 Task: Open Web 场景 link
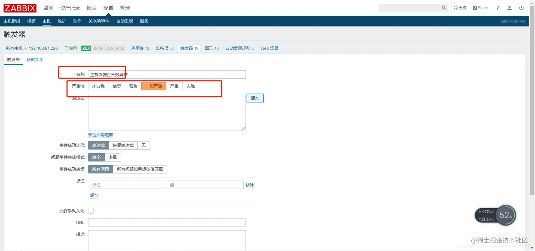[x=269, y=48]
